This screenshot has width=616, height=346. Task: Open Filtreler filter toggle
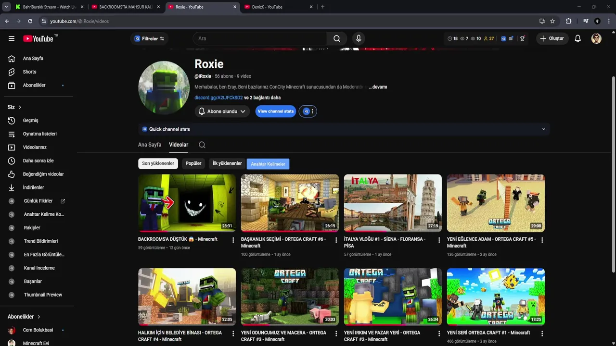click(x=149, y=38)
